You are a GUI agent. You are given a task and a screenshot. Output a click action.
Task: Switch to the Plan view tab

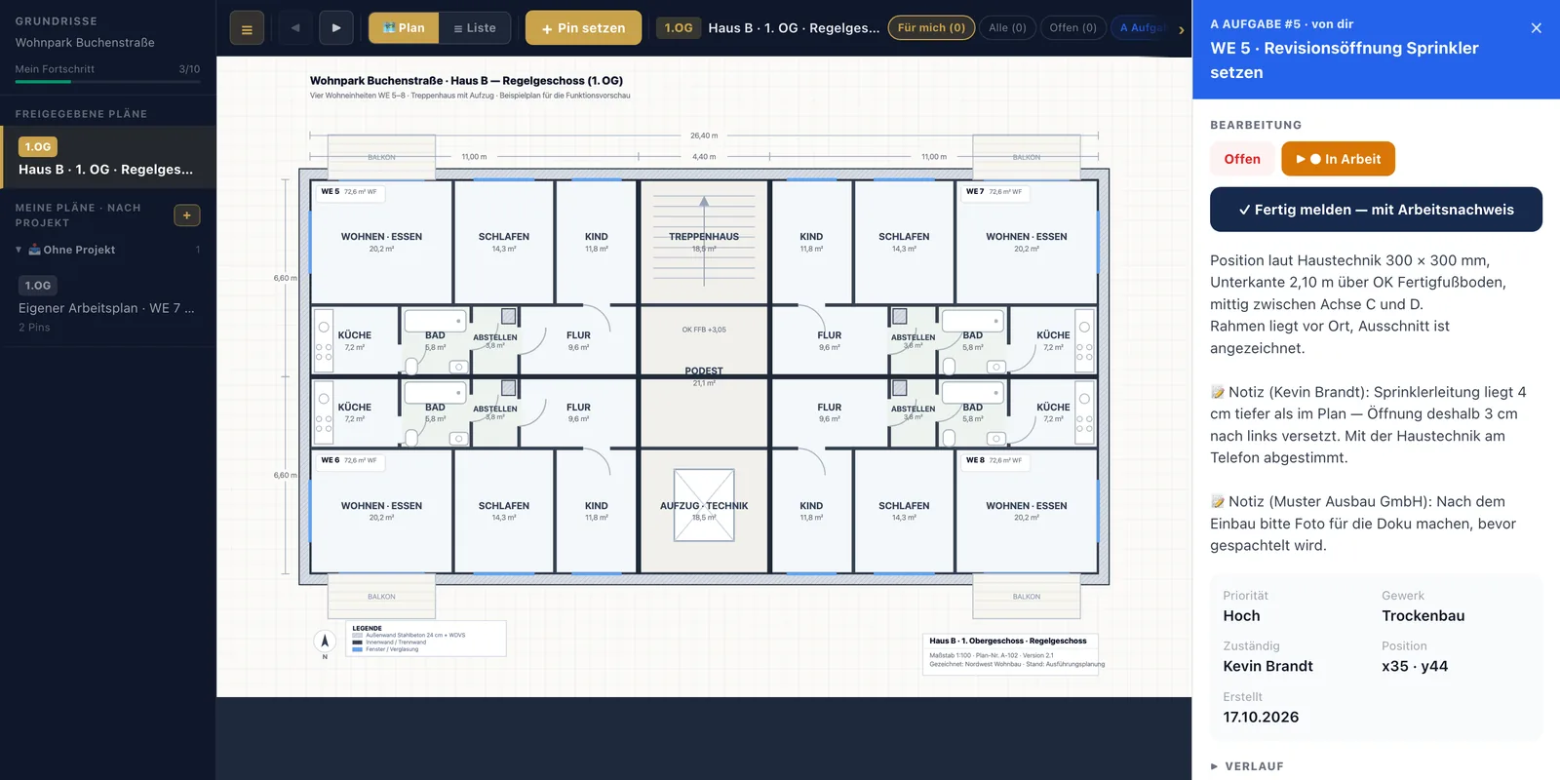404,28
